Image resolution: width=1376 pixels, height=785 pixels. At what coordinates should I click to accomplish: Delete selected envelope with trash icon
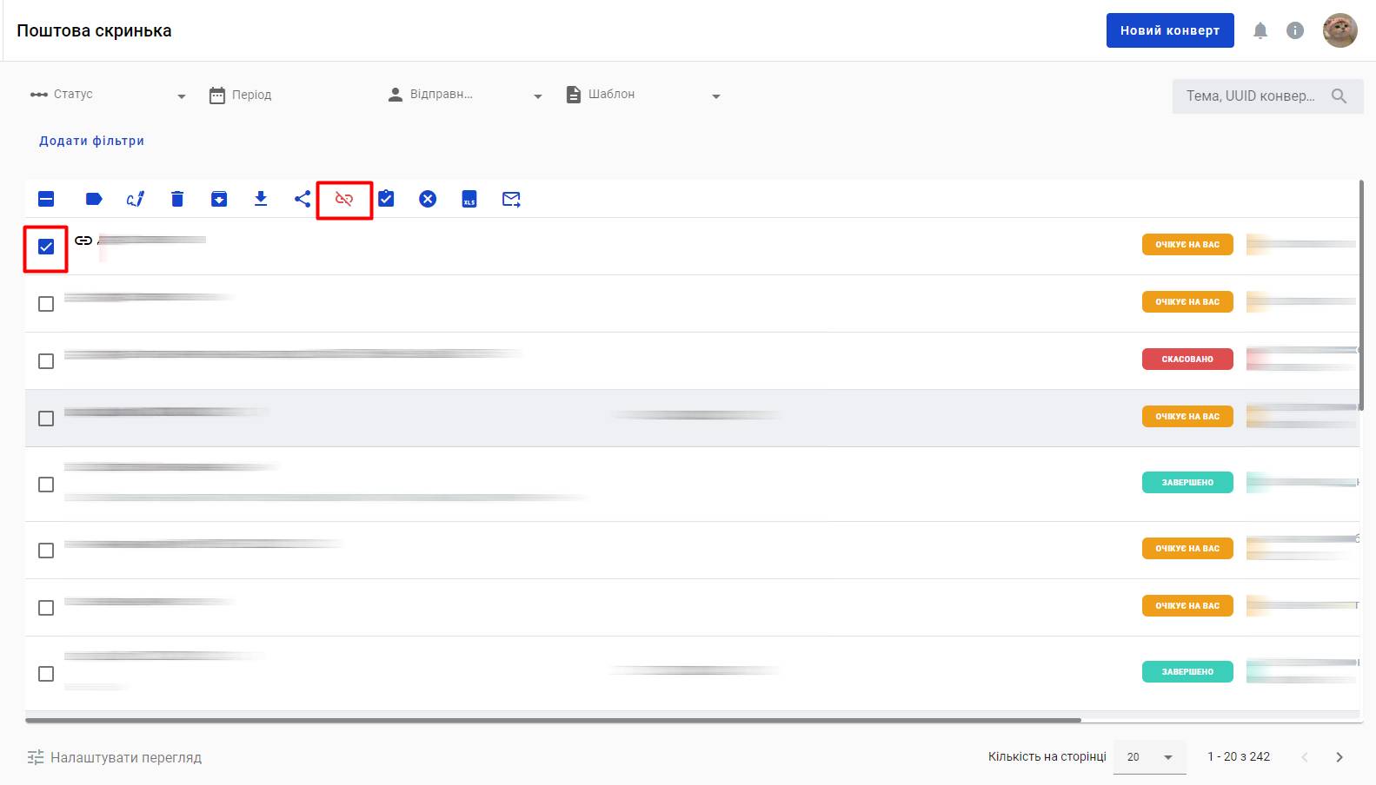177,200
